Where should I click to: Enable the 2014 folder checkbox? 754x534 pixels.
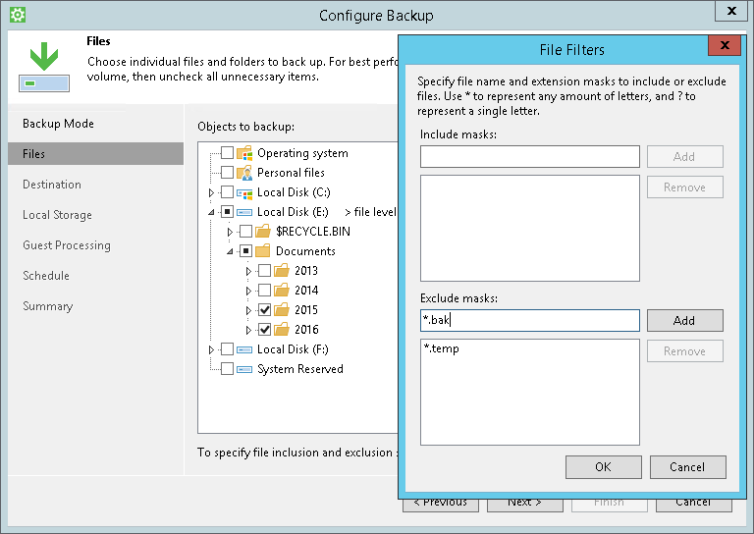[264, 291]
